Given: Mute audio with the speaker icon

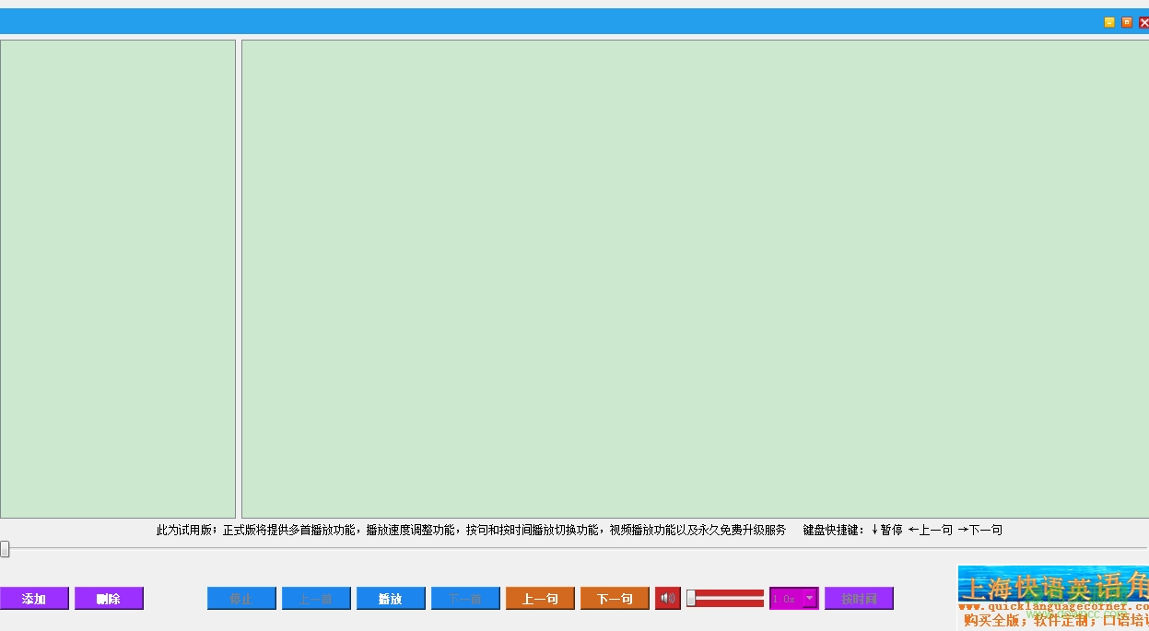Looking at the screenshot, I should pos(668,599).
